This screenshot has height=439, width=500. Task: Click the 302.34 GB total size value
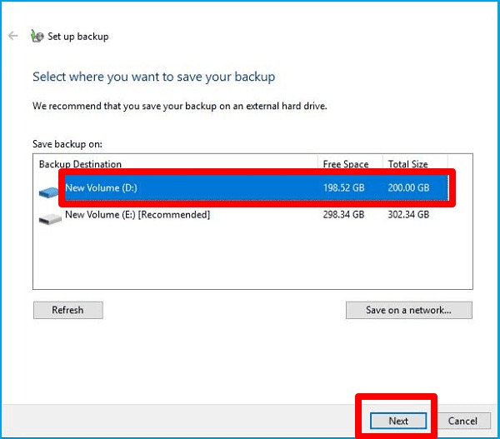[408, 215]
